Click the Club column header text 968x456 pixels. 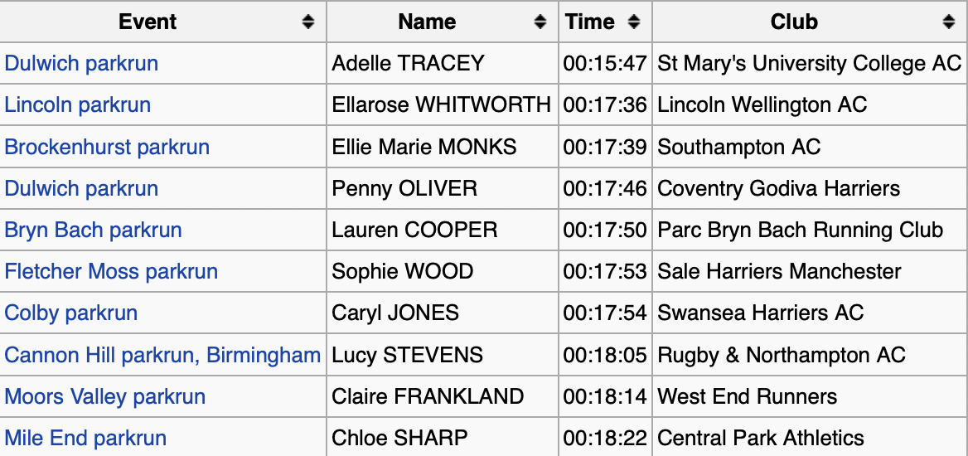click(x=794, y=22)
